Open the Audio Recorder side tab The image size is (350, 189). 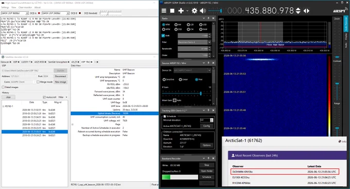[345, 24]
